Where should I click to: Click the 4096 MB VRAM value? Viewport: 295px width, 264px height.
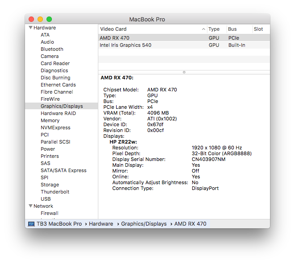[158, 113]
